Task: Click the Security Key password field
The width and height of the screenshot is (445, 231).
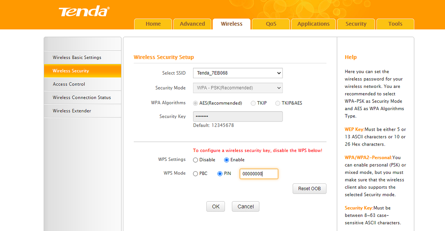Action: (x=238, y=117)
